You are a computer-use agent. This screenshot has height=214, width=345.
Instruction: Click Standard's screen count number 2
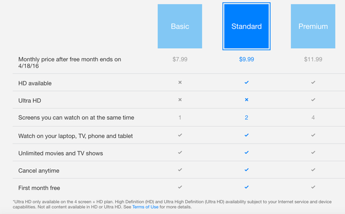click(247, 118)
